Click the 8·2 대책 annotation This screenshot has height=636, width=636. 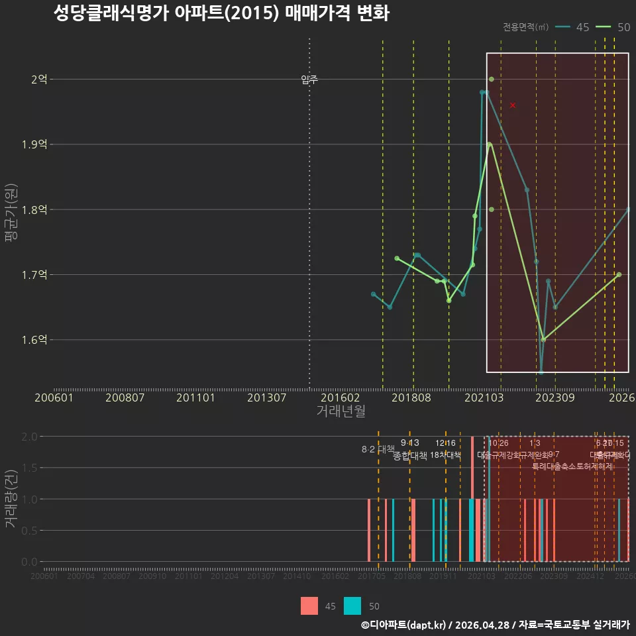378,449
